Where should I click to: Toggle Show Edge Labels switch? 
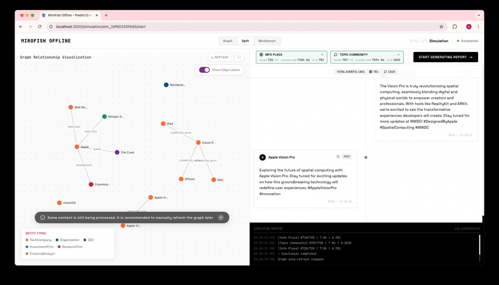204,70
